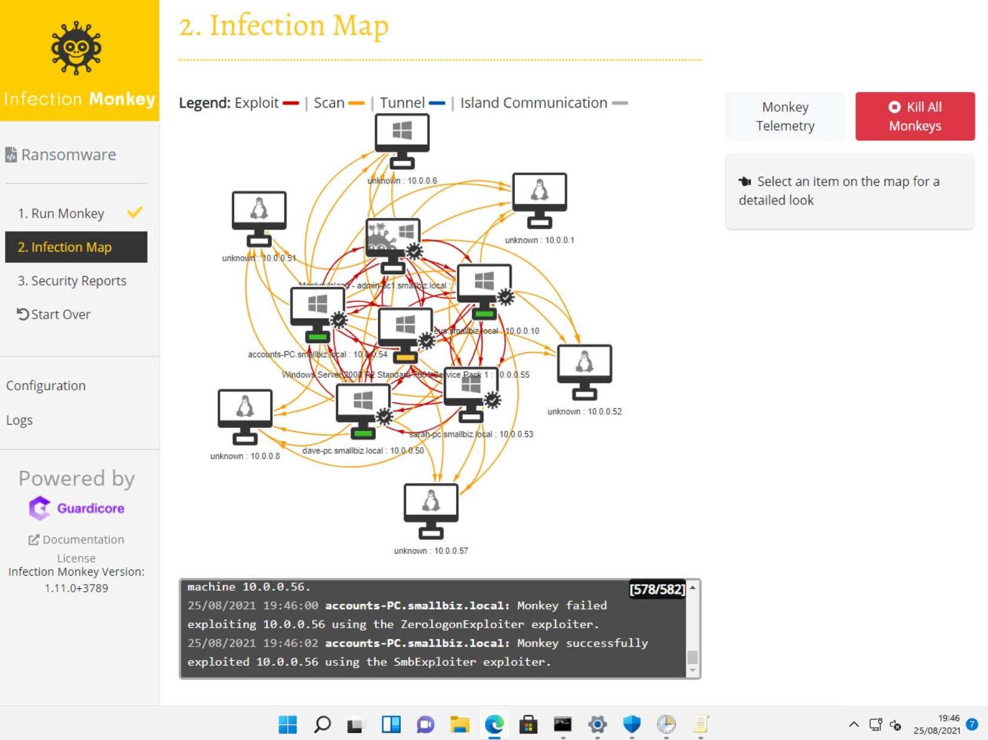Go to 1. Run Monkey
The width and height of the screenshot is (988, 740).
click(76, 213)
